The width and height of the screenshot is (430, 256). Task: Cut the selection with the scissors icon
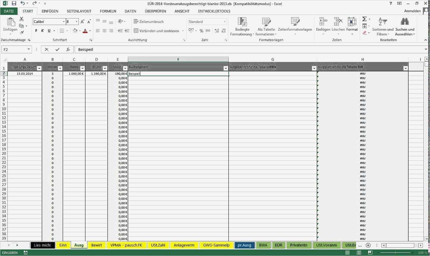point(21,19)
